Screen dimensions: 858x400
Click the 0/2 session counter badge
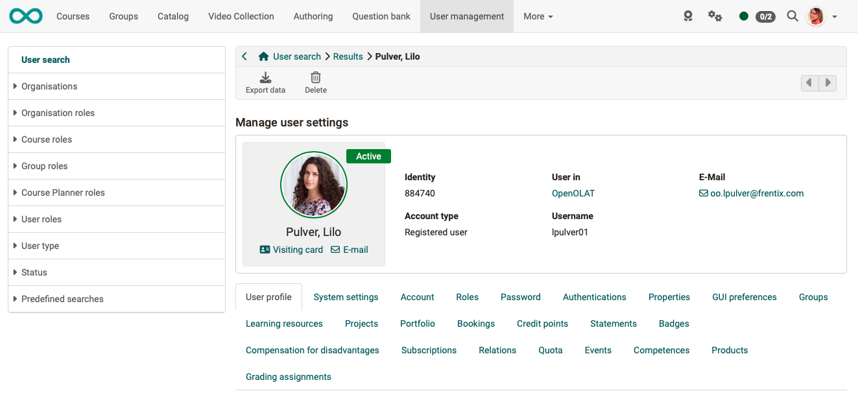[765, 16]
